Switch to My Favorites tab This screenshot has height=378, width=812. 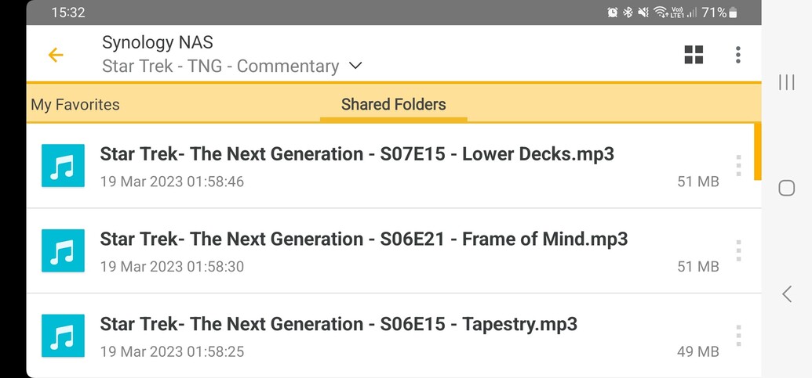[x=75, y=104]
